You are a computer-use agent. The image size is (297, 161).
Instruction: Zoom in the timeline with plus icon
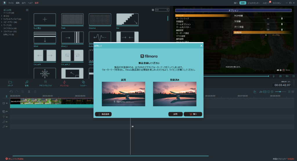pyautogui.click(x=272, y=92)
